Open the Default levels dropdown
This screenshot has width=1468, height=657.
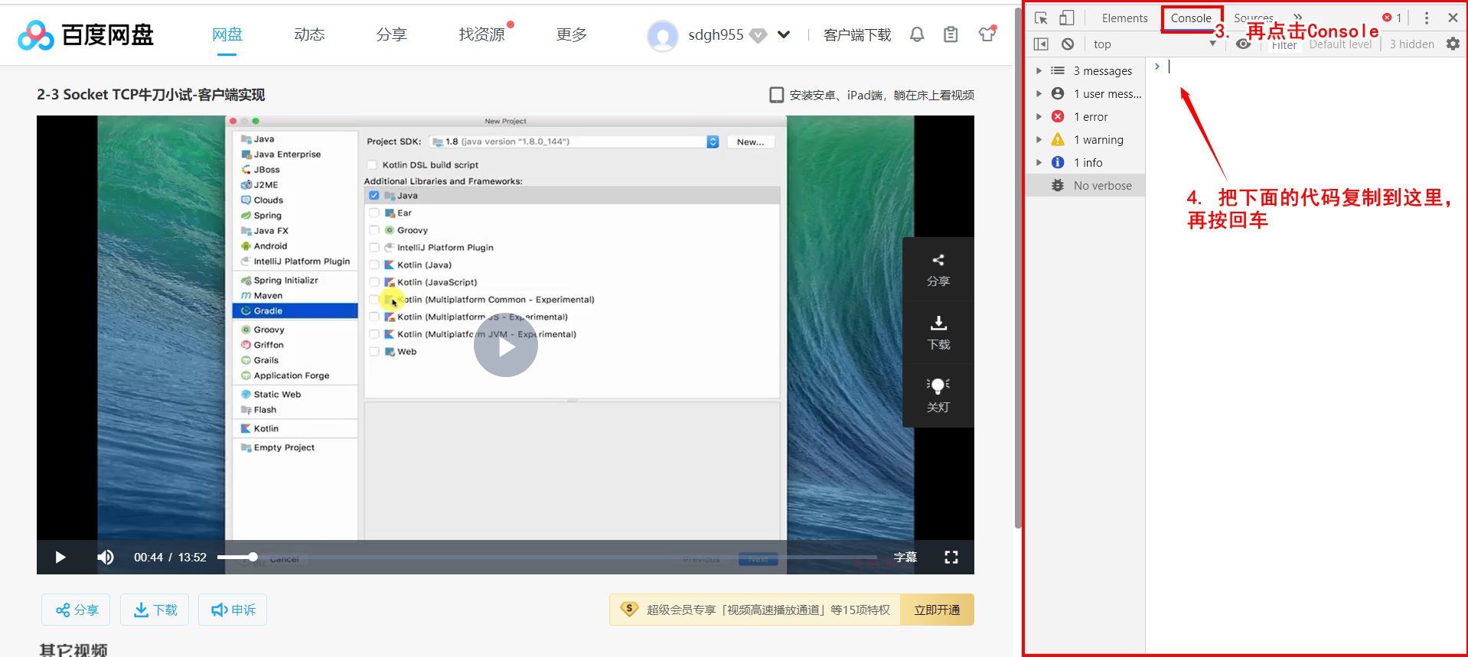[x=1340, y=44]
